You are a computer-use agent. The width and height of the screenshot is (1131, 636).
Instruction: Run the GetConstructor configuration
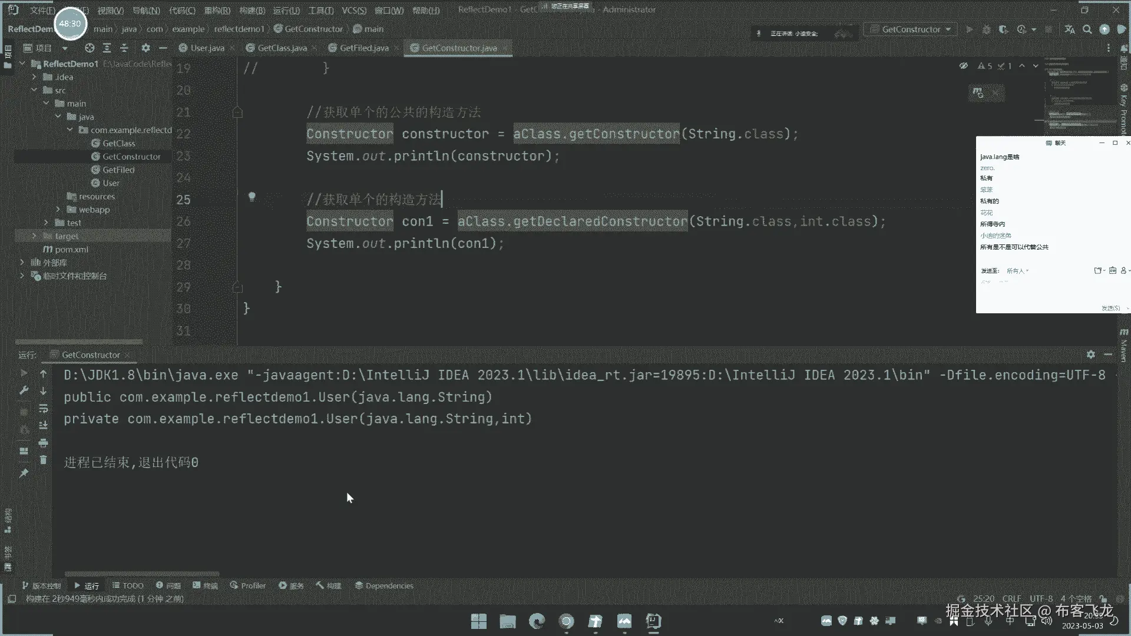tap(969, 29)
